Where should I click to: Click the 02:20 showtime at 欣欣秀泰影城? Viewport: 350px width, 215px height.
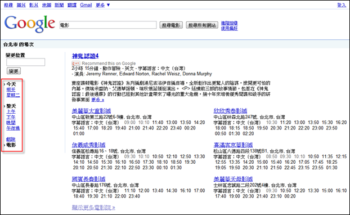click(248, 133)
